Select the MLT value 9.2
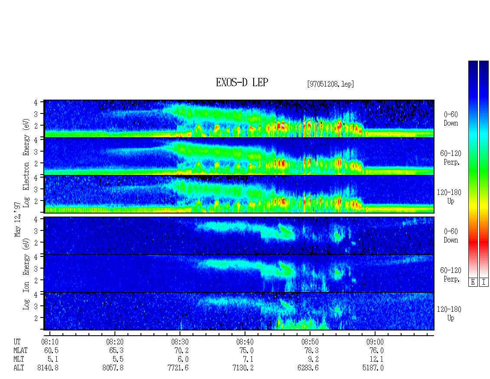Viewport: 490px width, 379px height. tap(313, 360)
